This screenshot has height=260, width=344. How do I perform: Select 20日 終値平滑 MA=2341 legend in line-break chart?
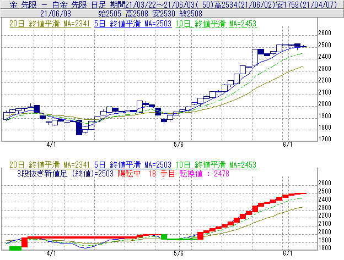(x=50, y=165)
